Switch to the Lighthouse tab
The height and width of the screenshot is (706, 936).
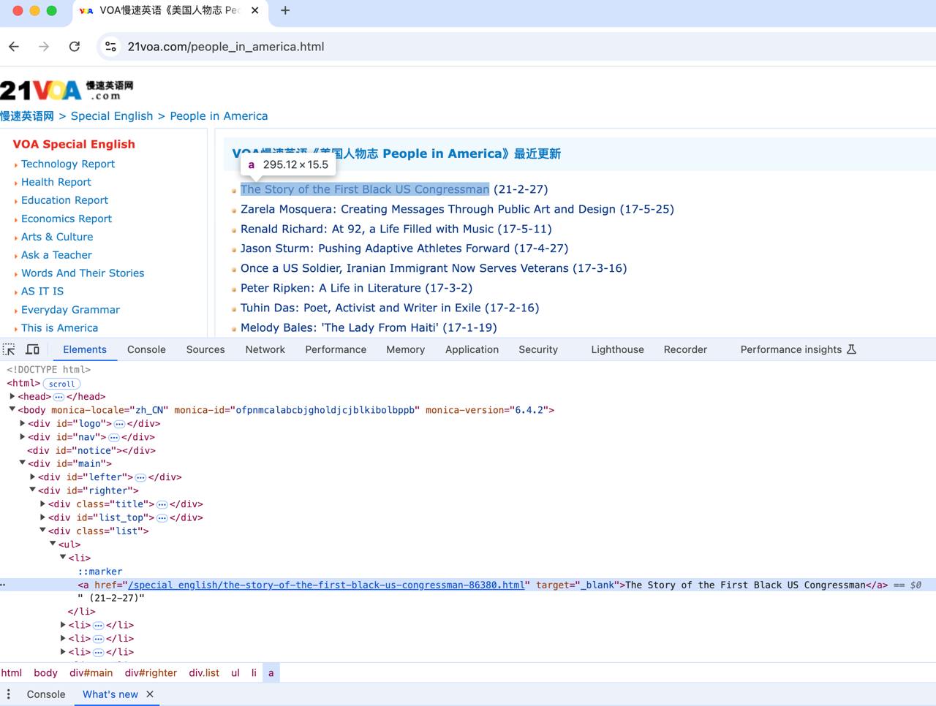pyautogui.click(x=617, y=349)
